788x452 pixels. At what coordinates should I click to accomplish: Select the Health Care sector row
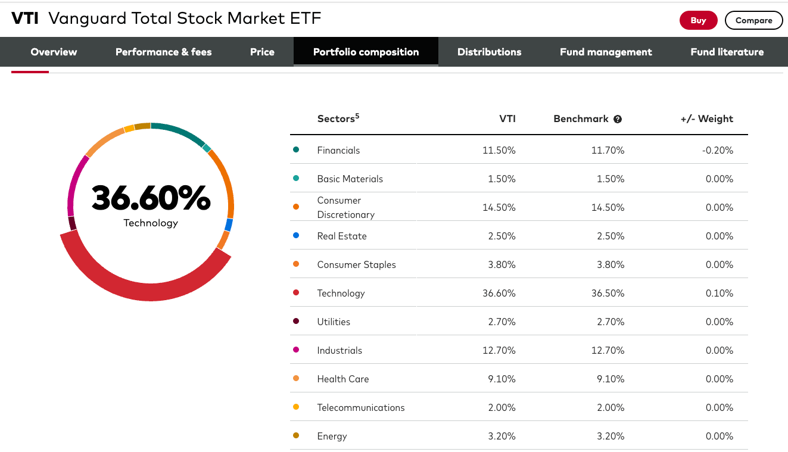(x=343, y=379)
